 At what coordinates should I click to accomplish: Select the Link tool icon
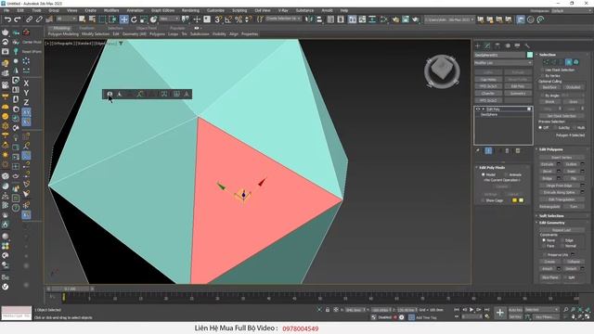(29, 19)
